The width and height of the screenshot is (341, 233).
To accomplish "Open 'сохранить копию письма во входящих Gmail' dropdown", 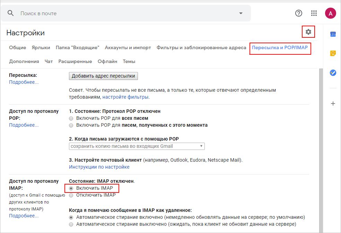I will [x=137, y=146].
